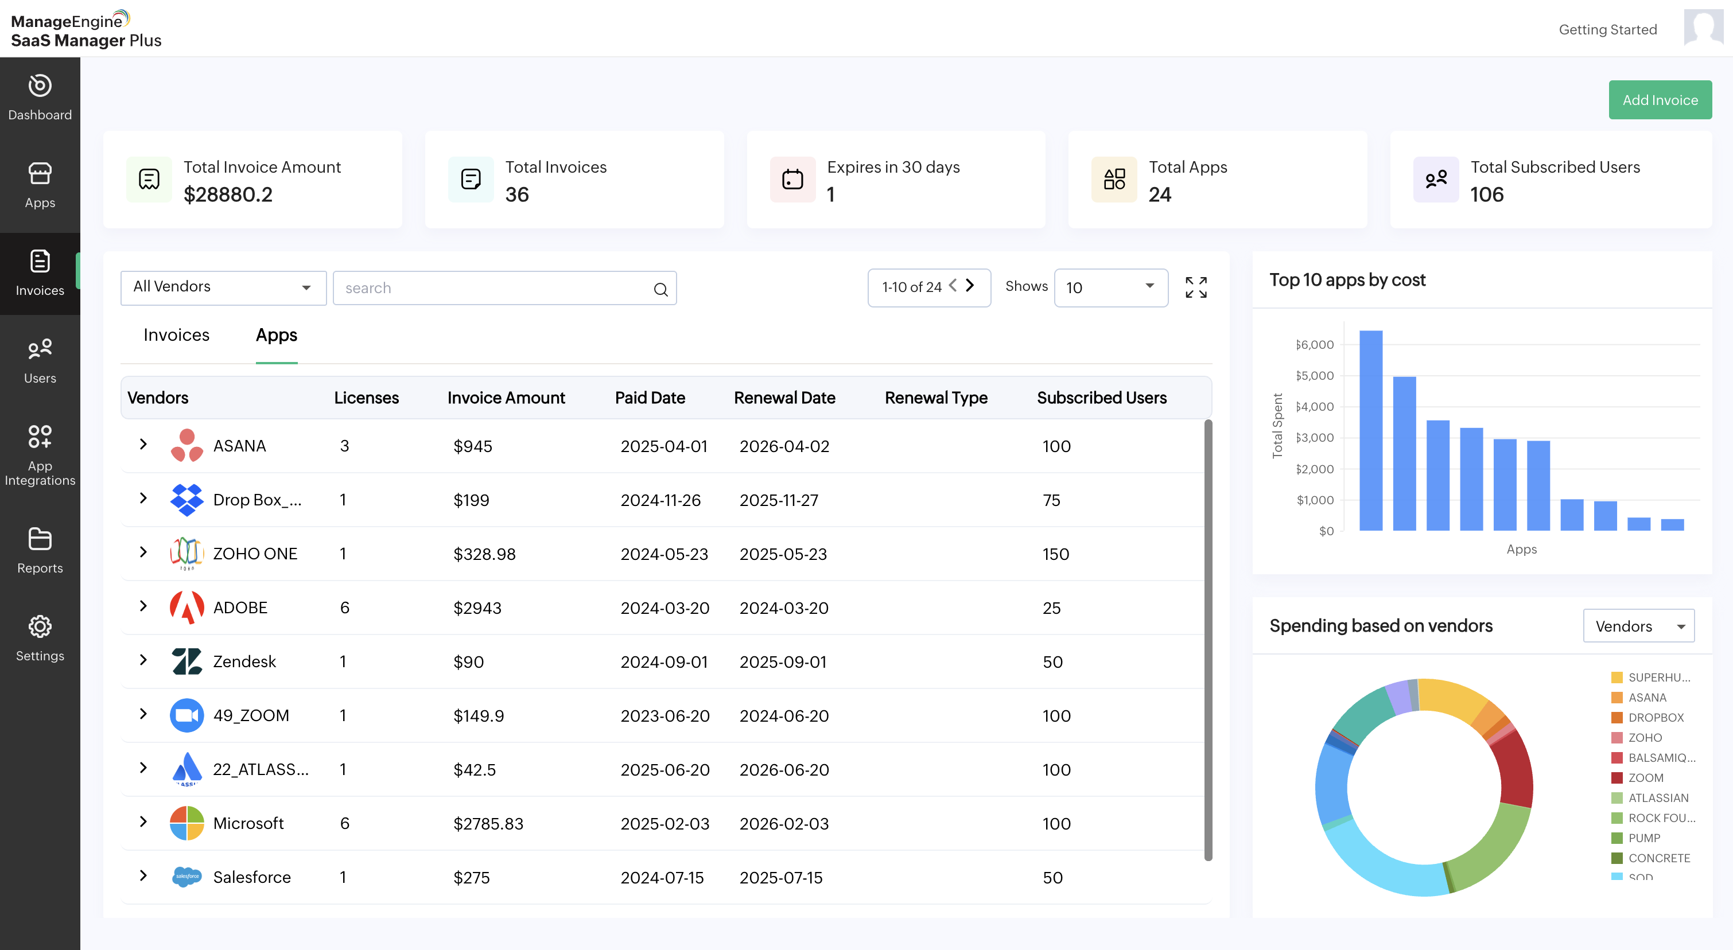
Task: Open the All Vendors dropdown
Action: 223,288
